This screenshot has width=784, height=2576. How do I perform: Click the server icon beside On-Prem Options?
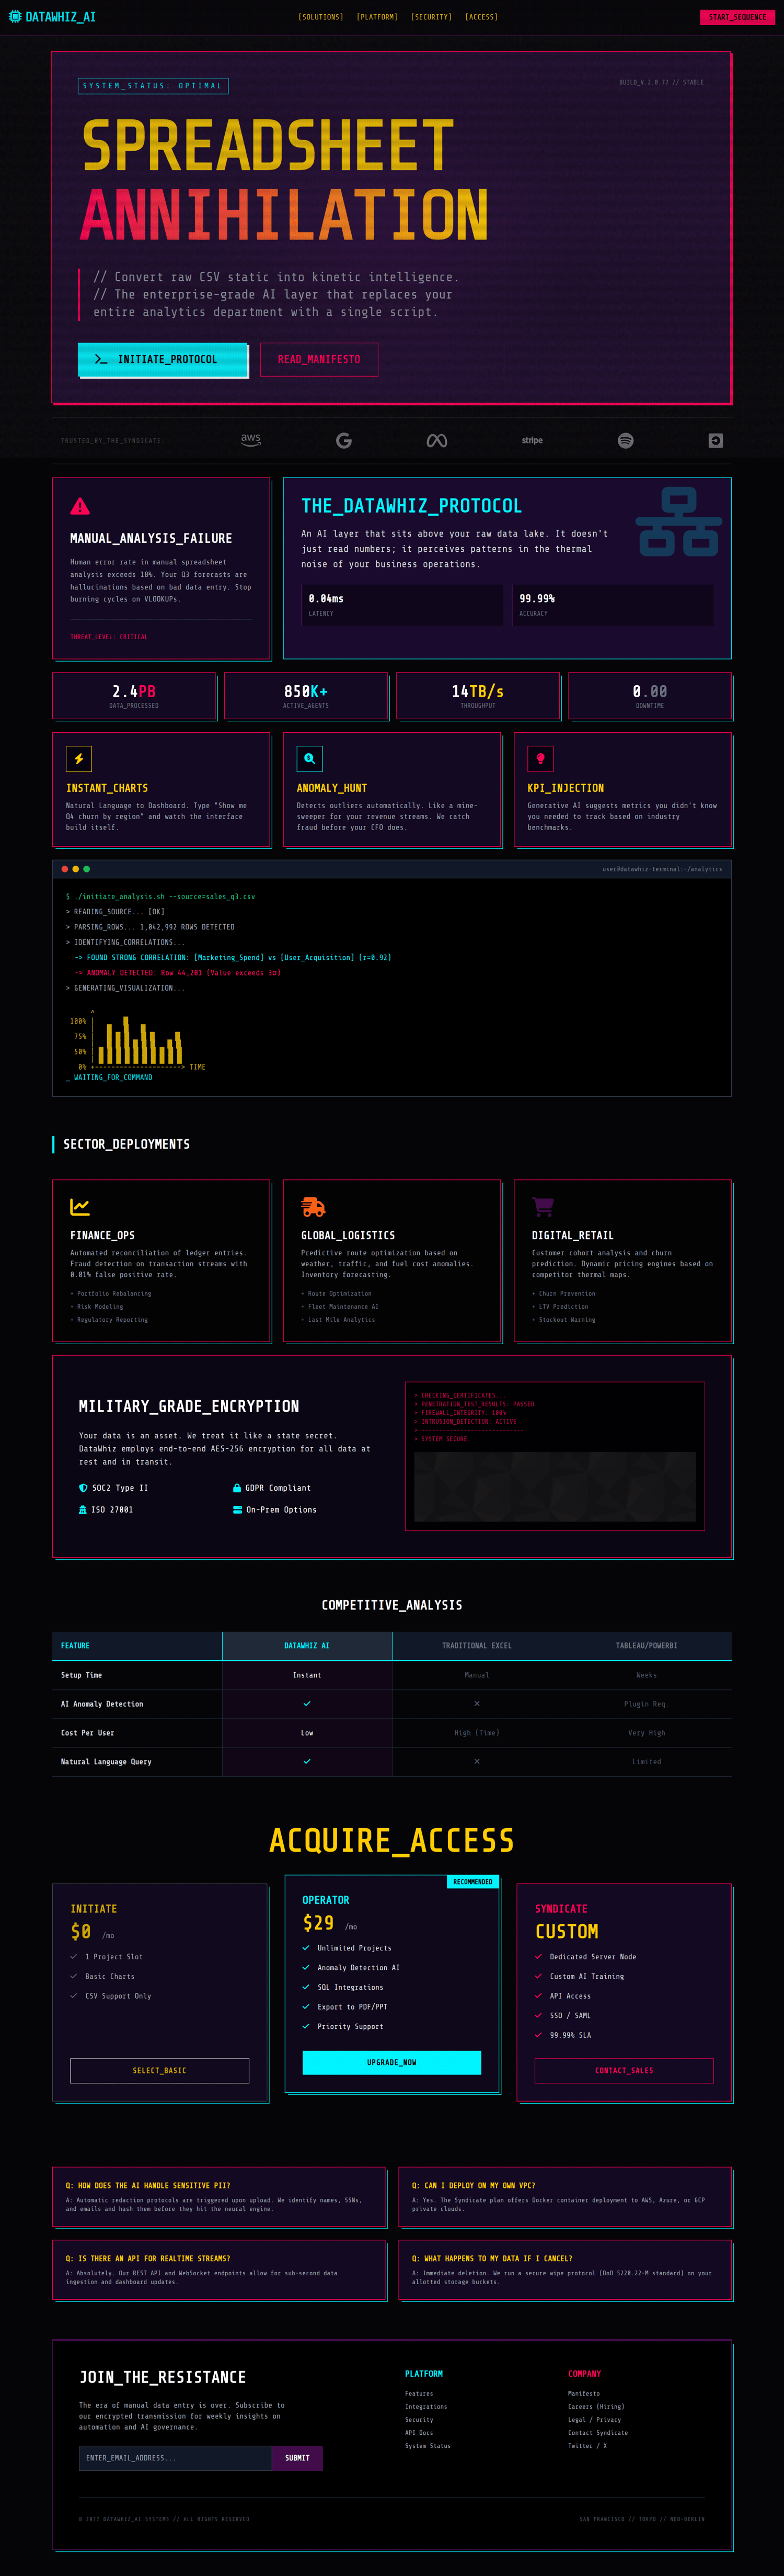tap(237, 1510)
